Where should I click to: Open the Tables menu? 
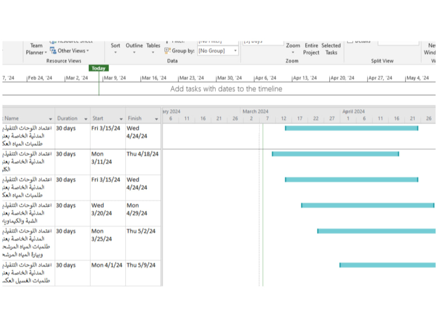[x=153, y=48]
